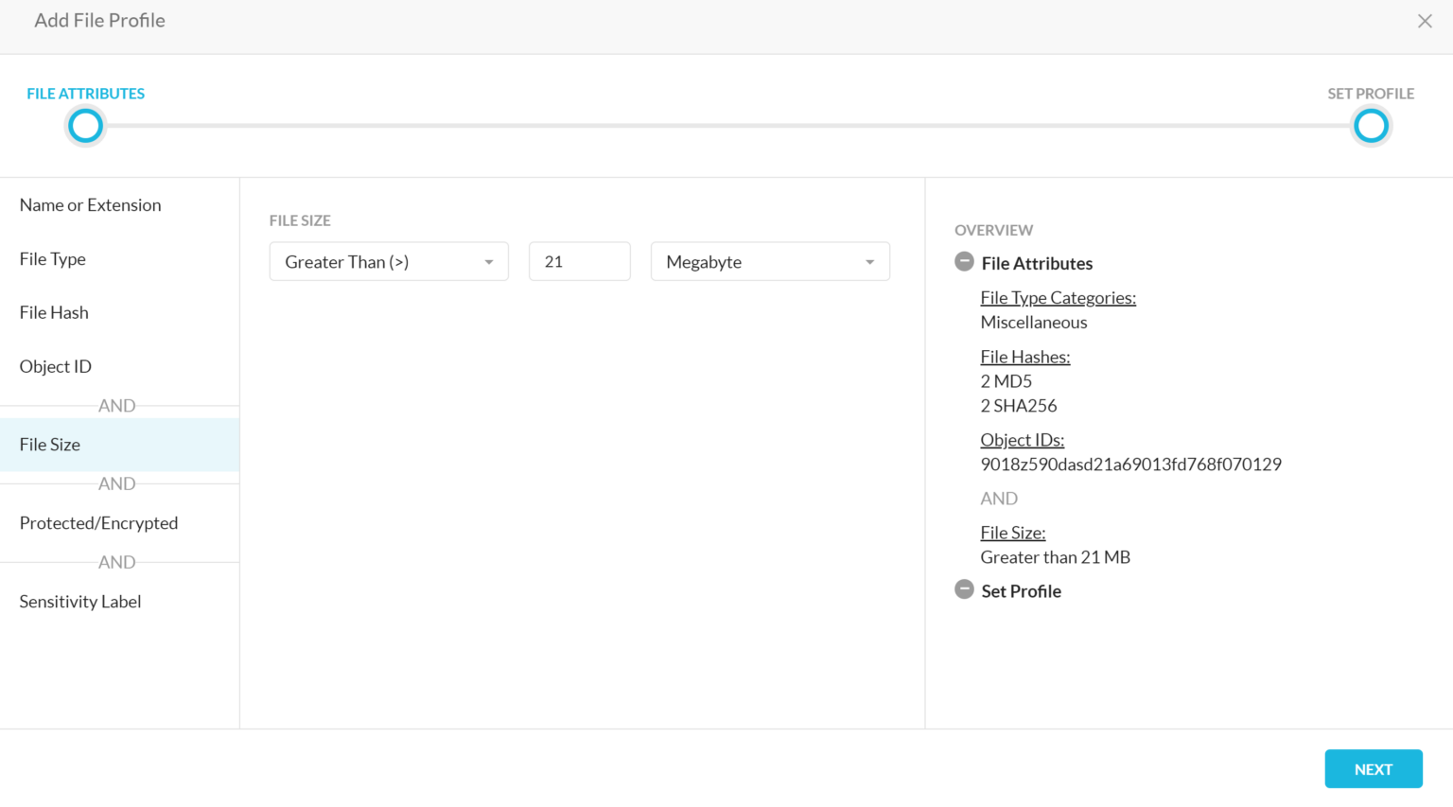Select the Protected/Encrypted attribute
Screen dimensions: 1453x807
tap(98, 522)
